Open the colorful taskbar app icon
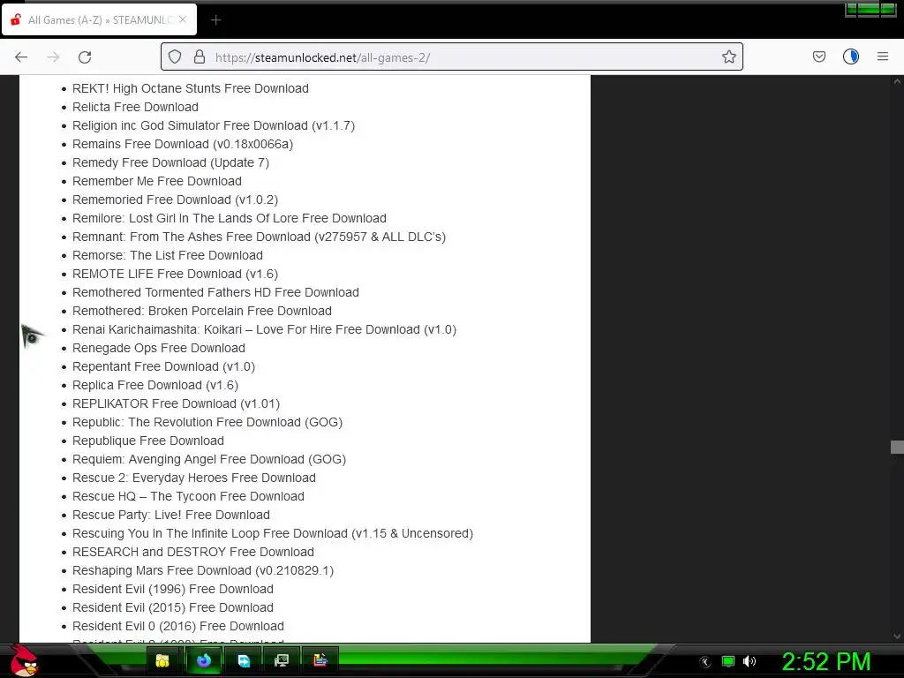The width and height of the screenshot is (904, 678). tap(320, 660)
